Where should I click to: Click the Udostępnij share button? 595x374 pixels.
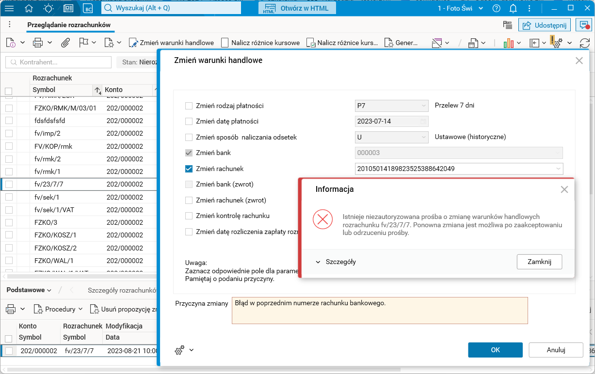tap(545, 25)
